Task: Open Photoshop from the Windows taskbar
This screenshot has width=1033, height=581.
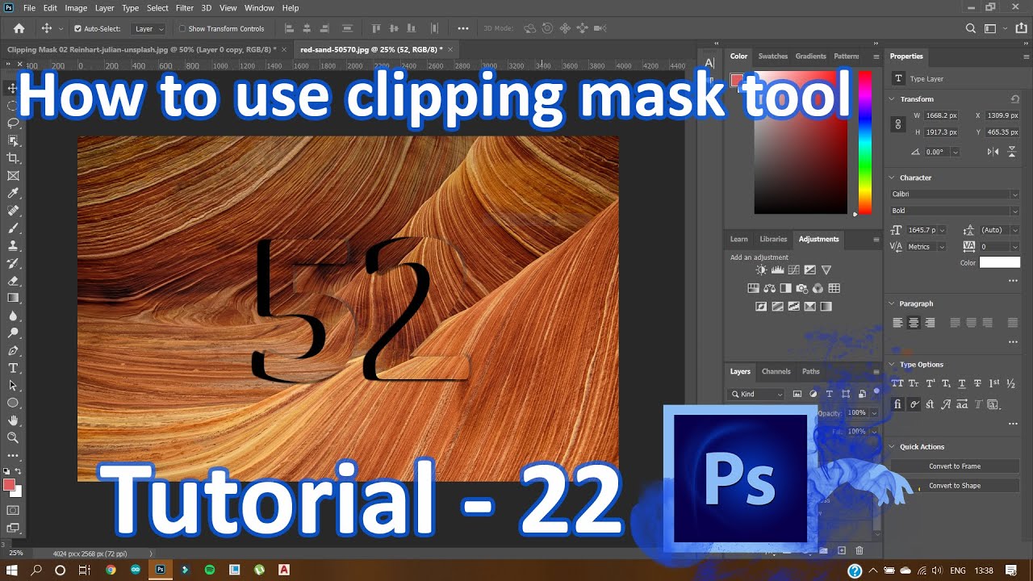Action: [161, 570]
